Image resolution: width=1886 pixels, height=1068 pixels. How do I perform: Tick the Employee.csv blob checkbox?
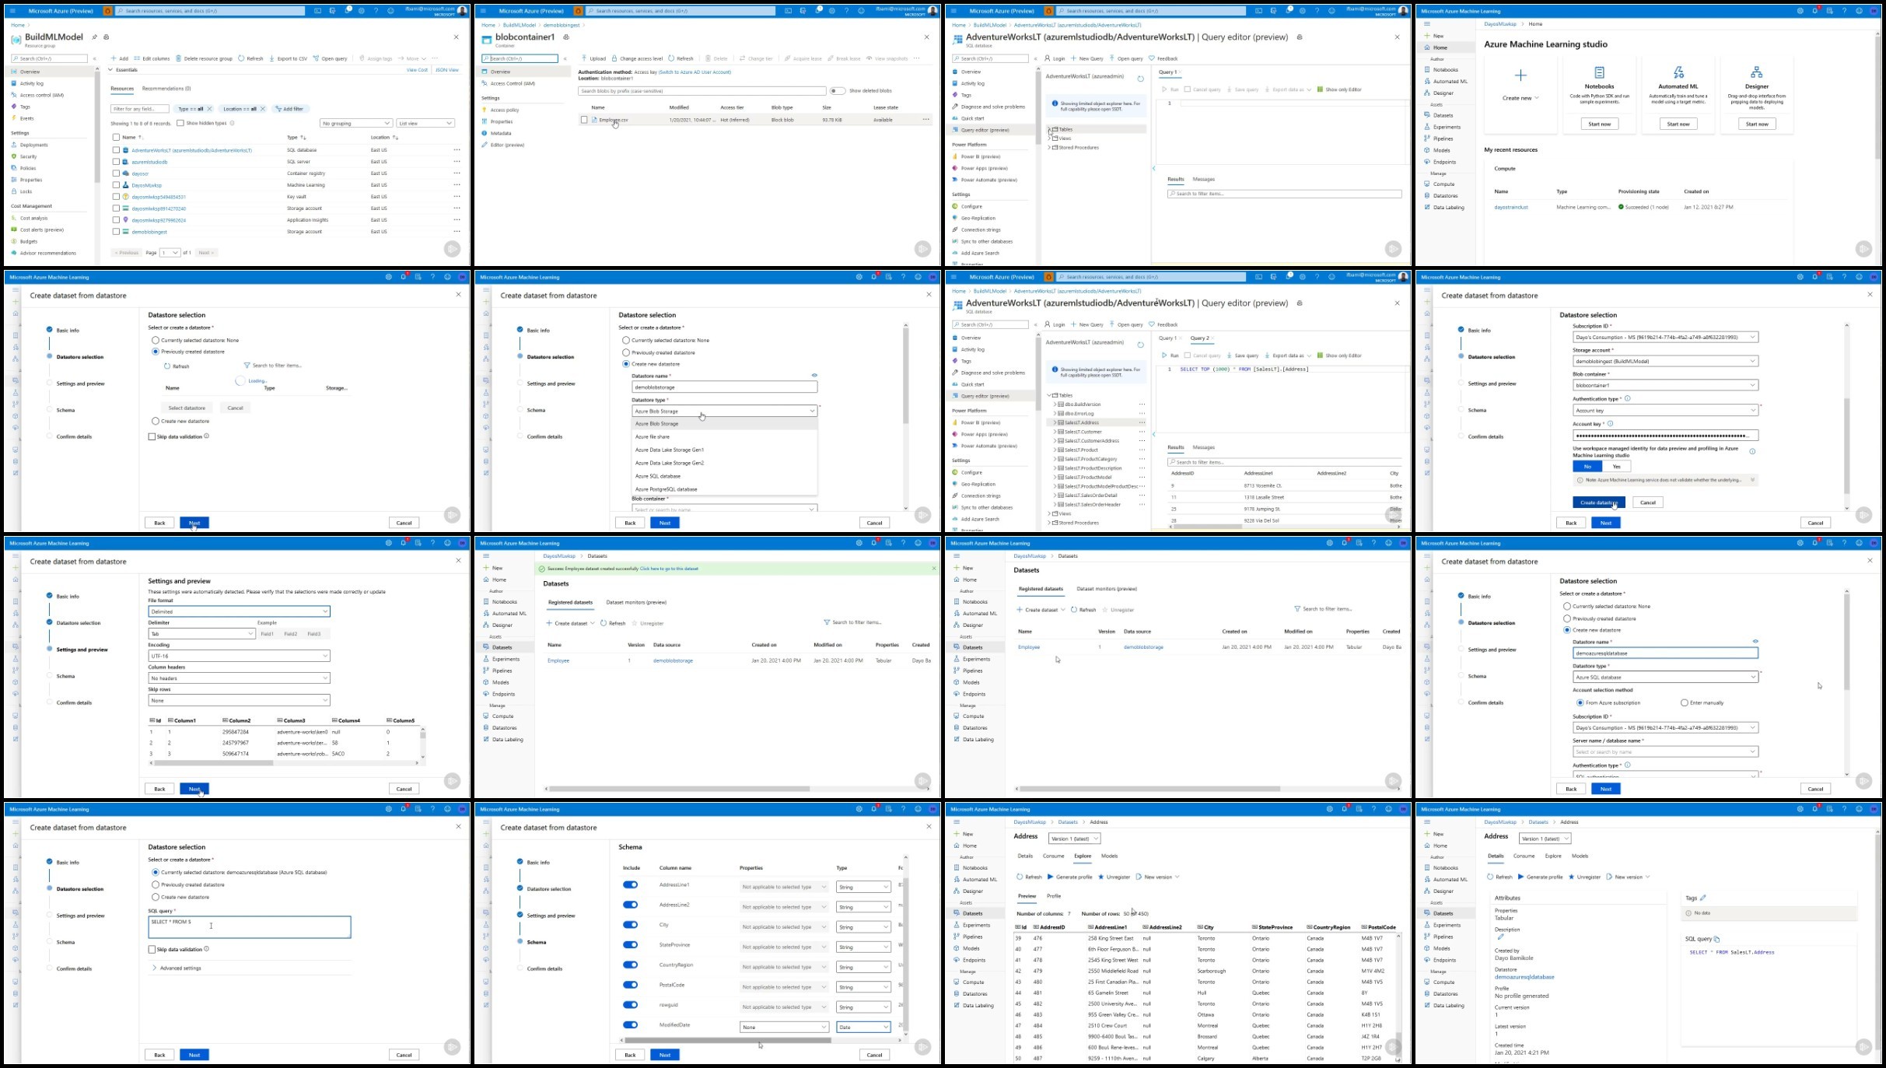coord(584,120)
